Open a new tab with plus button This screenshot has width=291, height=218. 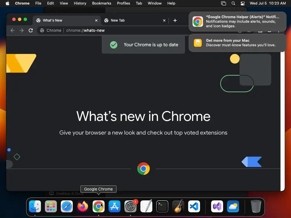click(175, 20)
